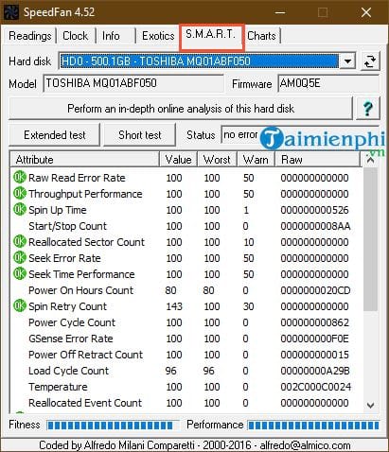The width and height of the screenshot is (389, 452).
Task: Open the Hard disk dropdown arrow
Action: pyautogui.click(x=347, y=61)
